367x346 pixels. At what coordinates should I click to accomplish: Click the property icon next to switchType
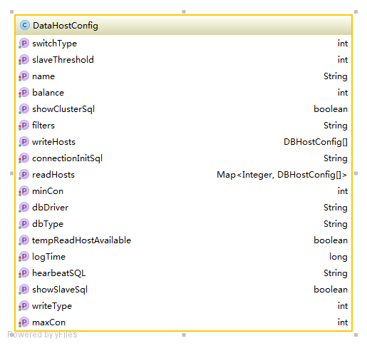pos(24,44)
